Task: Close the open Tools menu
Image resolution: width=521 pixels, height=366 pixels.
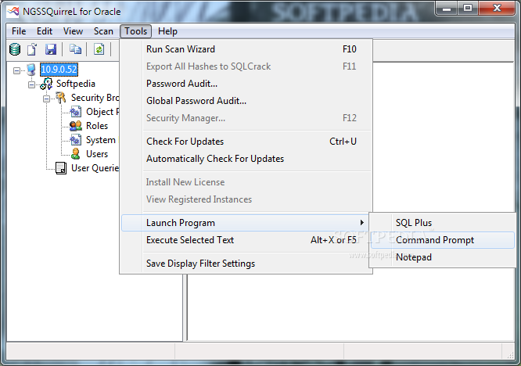Action: coord(135,31)
